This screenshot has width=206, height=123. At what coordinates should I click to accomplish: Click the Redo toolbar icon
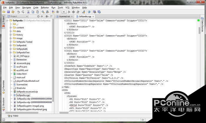(x=23, y=12)
